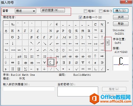
Task: Click the font name Euclid Math One
Action: click(23, 75)
